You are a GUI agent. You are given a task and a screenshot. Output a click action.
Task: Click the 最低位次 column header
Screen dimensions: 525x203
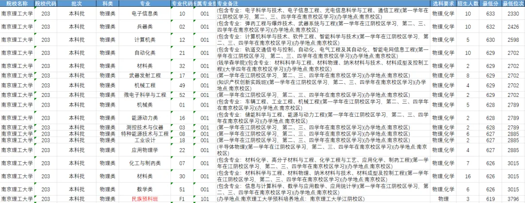point(513,4)
